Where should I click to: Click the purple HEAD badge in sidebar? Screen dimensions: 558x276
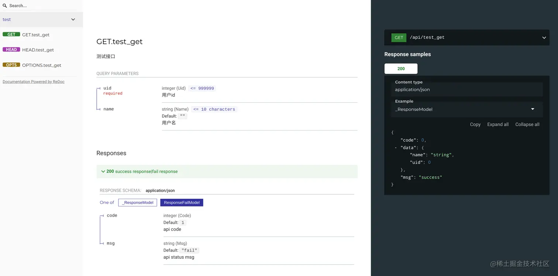(x=11, y=50)
